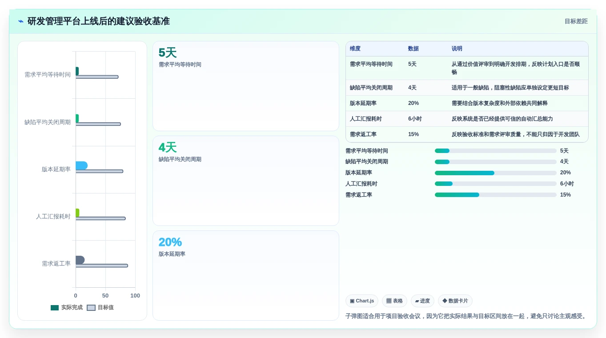Click the 目标差距 label in header
The image size is (606, 338).
[x=576, y=21]
